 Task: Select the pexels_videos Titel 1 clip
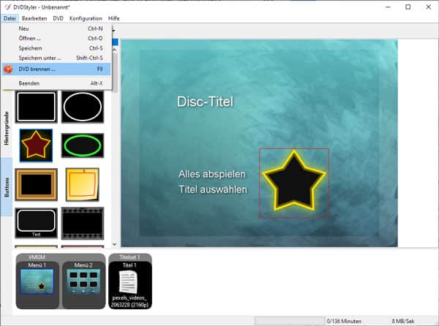tap(130, 287)
